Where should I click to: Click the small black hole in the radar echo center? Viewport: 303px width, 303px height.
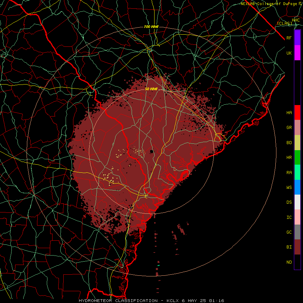point(152,151)
